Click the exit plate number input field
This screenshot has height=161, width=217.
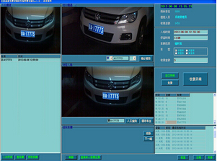tap(121, 58)
